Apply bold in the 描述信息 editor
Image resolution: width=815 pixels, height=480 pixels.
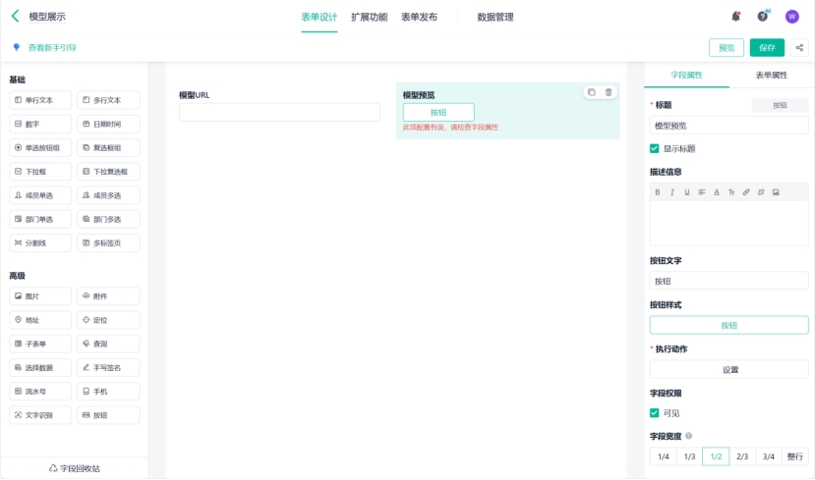(x=658, y=192)
